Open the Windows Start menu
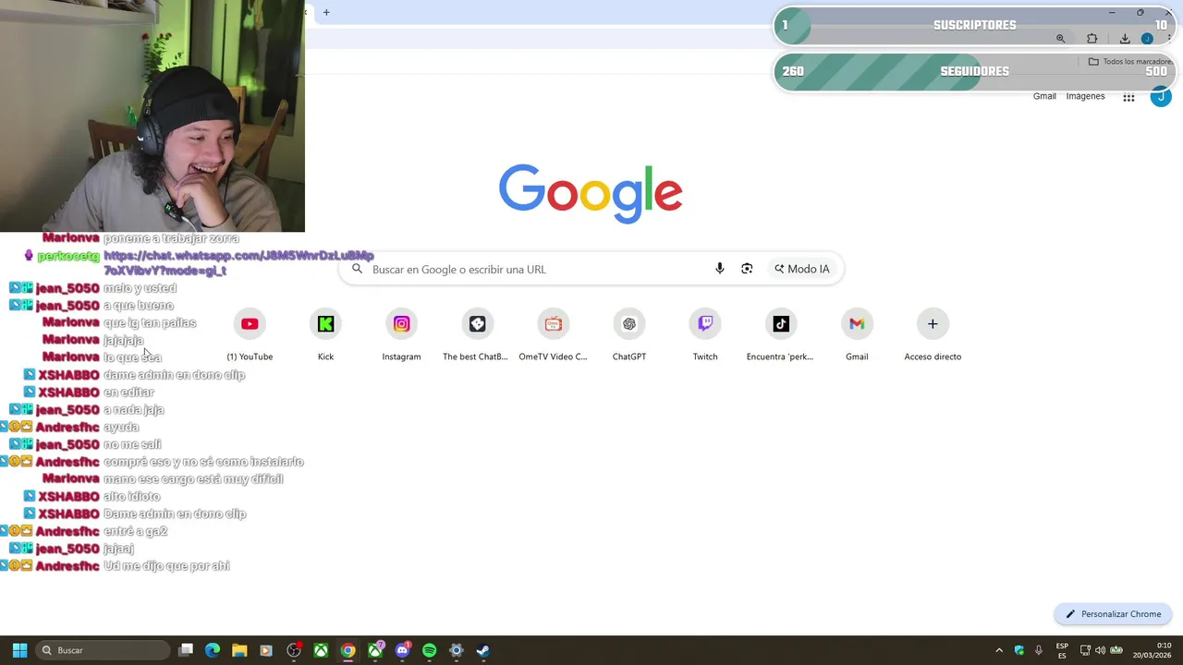This screenshot has width=1183, height=665. [x=19, y=650]
